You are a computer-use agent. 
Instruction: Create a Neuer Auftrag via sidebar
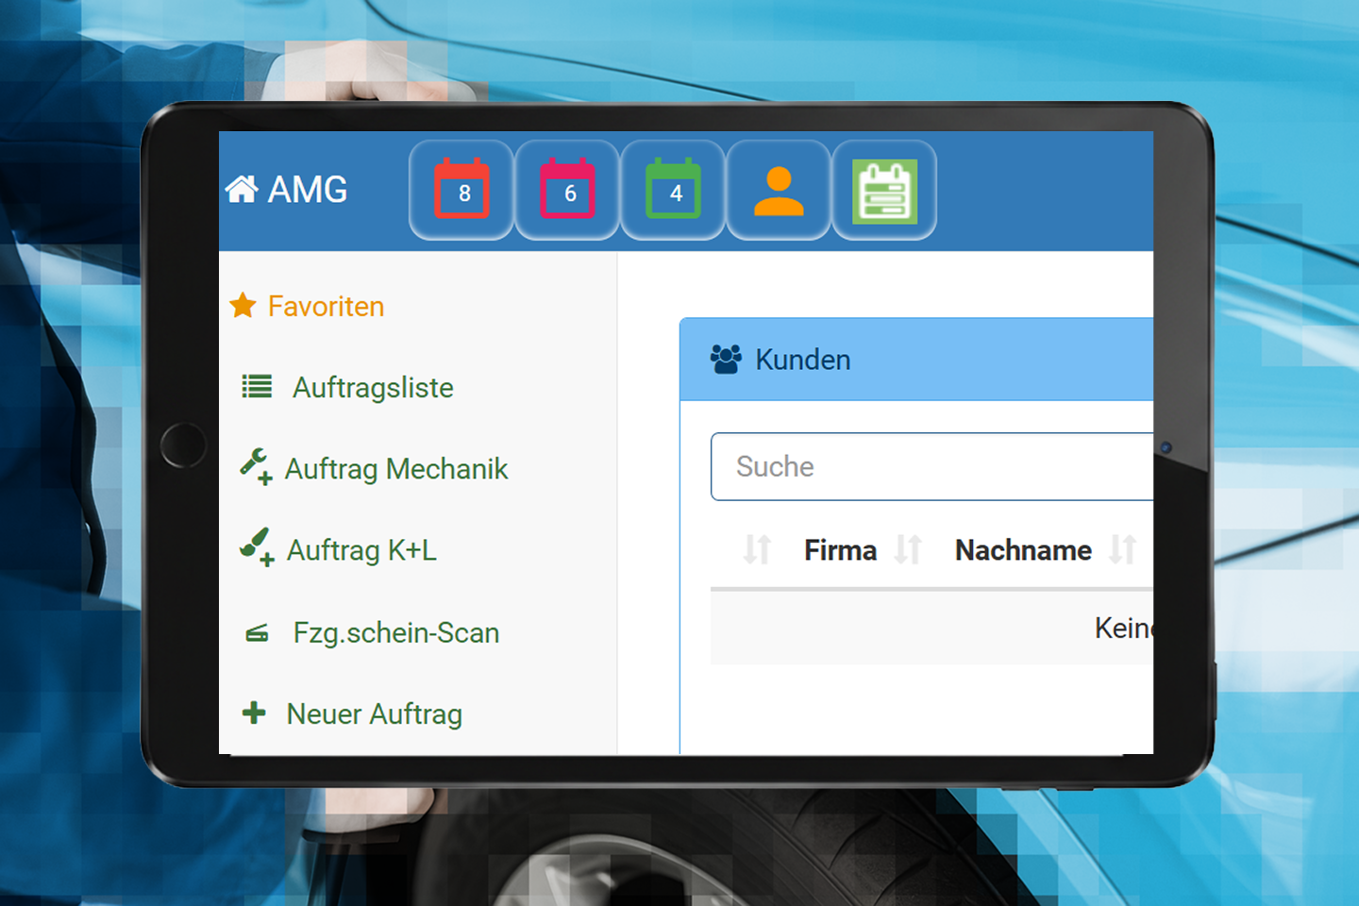pos(374,714)
